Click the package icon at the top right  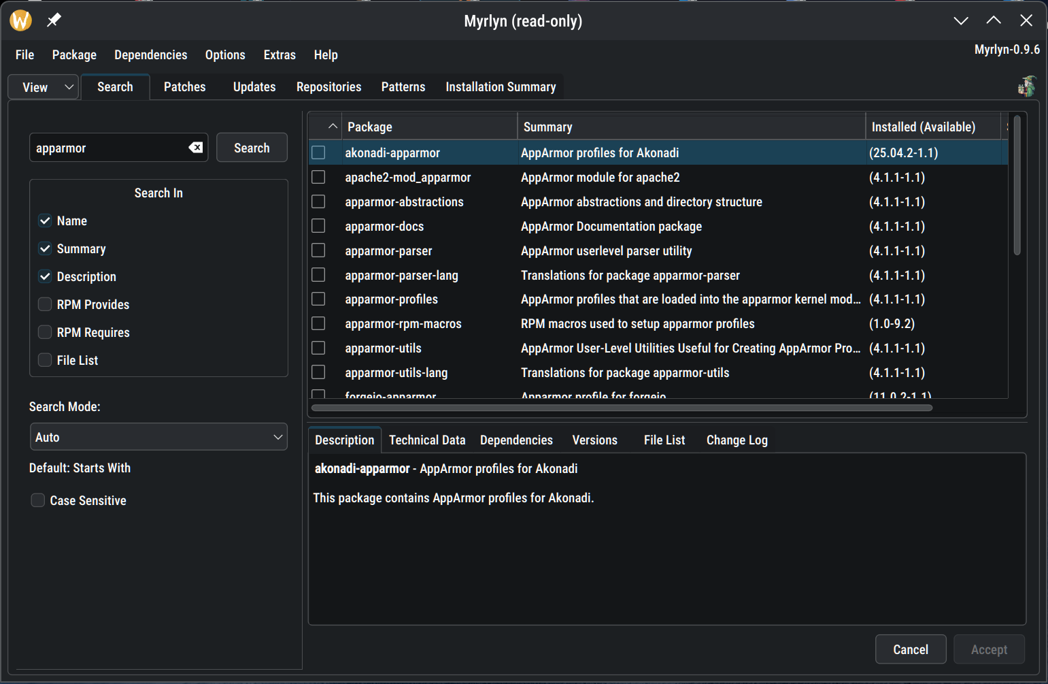[1026, 86]
